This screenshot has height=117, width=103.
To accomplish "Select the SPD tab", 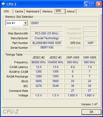I will pyautogui.click(x=60, y=11).
